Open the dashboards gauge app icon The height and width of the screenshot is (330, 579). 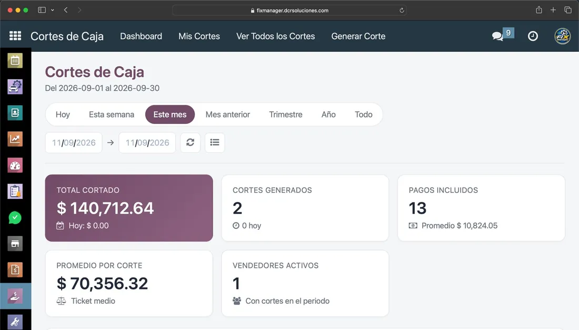15,166
